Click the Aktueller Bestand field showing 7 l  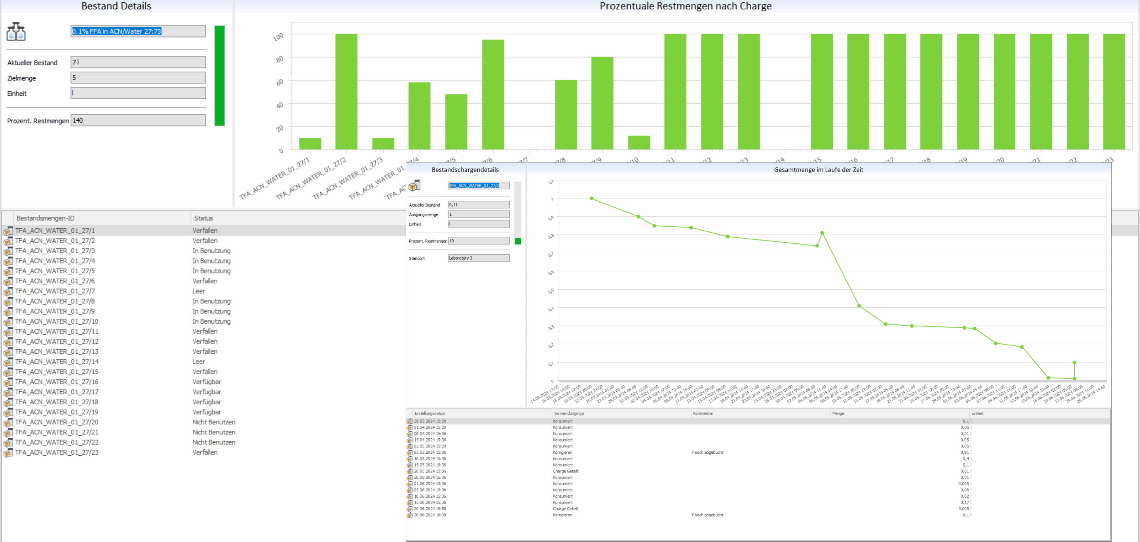(138, 63)
